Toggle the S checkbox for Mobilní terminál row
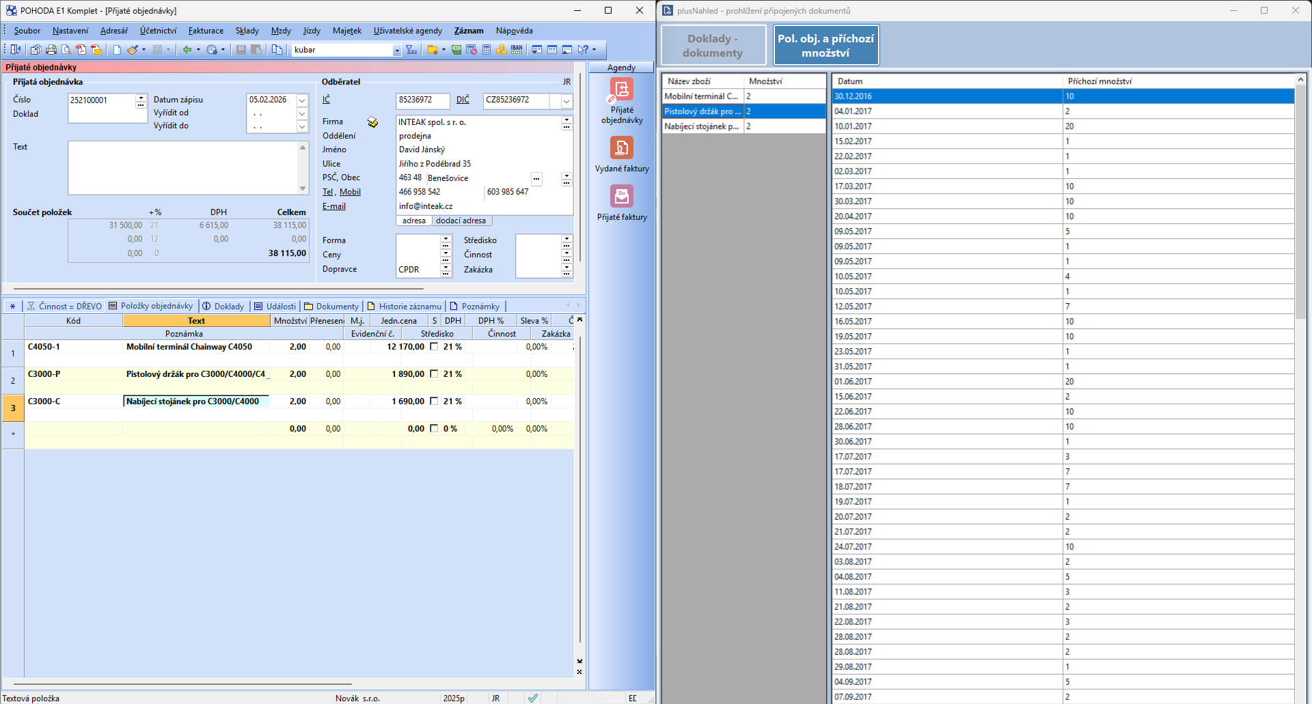This screenshot has height=704, width=1312. coord(434,347)
